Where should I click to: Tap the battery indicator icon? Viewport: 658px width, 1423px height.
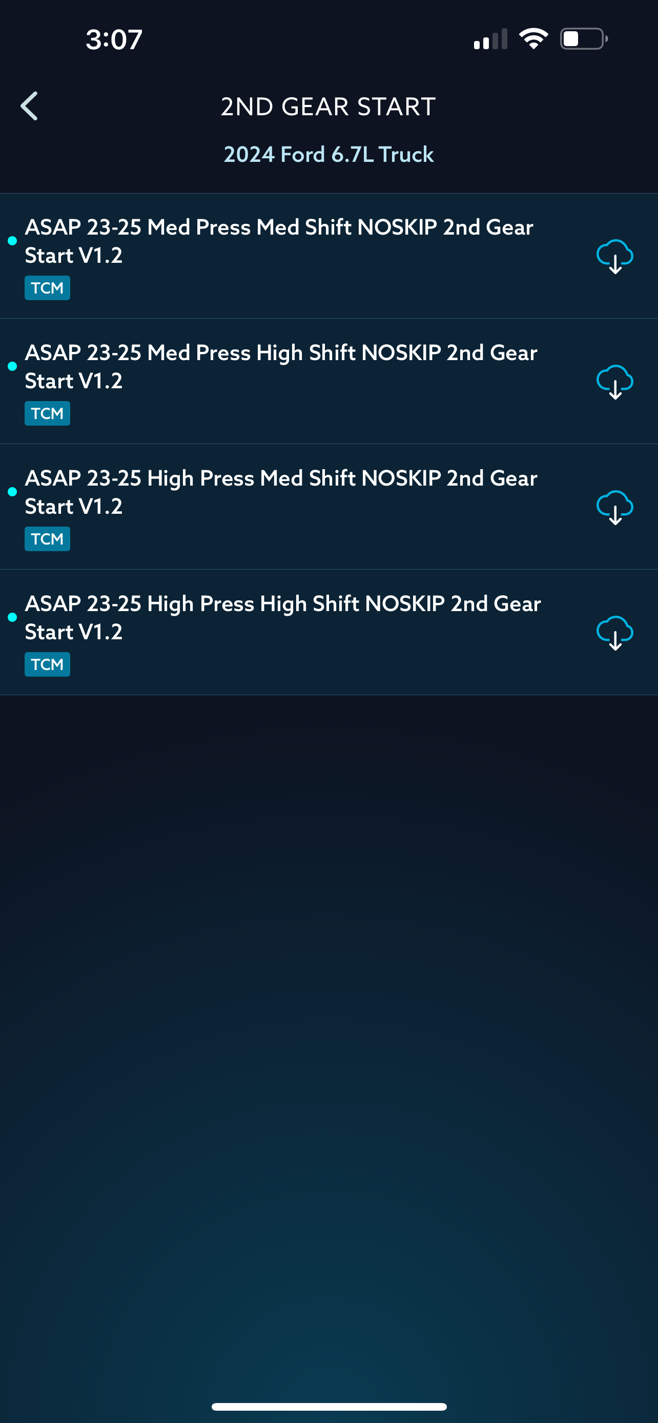click(584, 38)
